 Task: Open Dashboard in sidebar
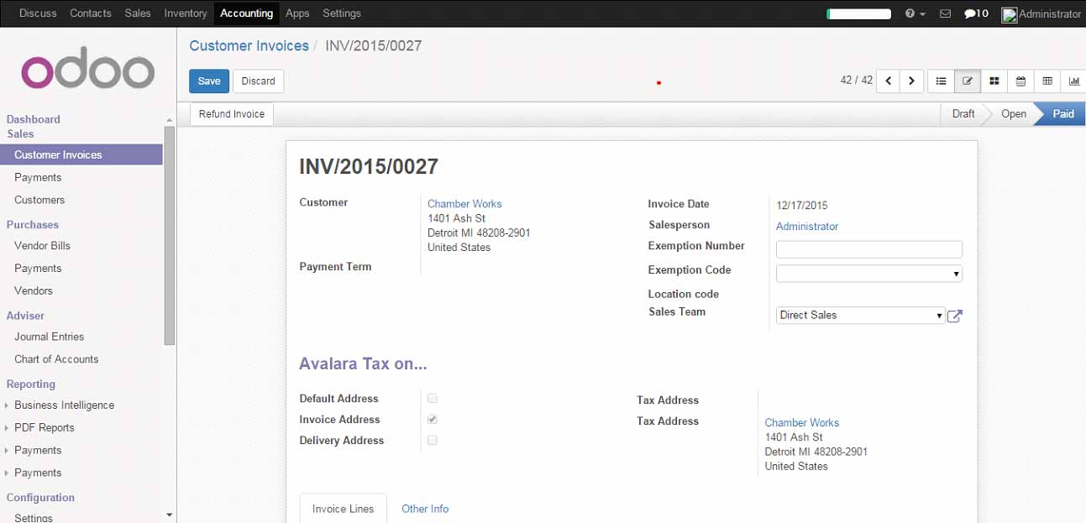click(34, 119)
